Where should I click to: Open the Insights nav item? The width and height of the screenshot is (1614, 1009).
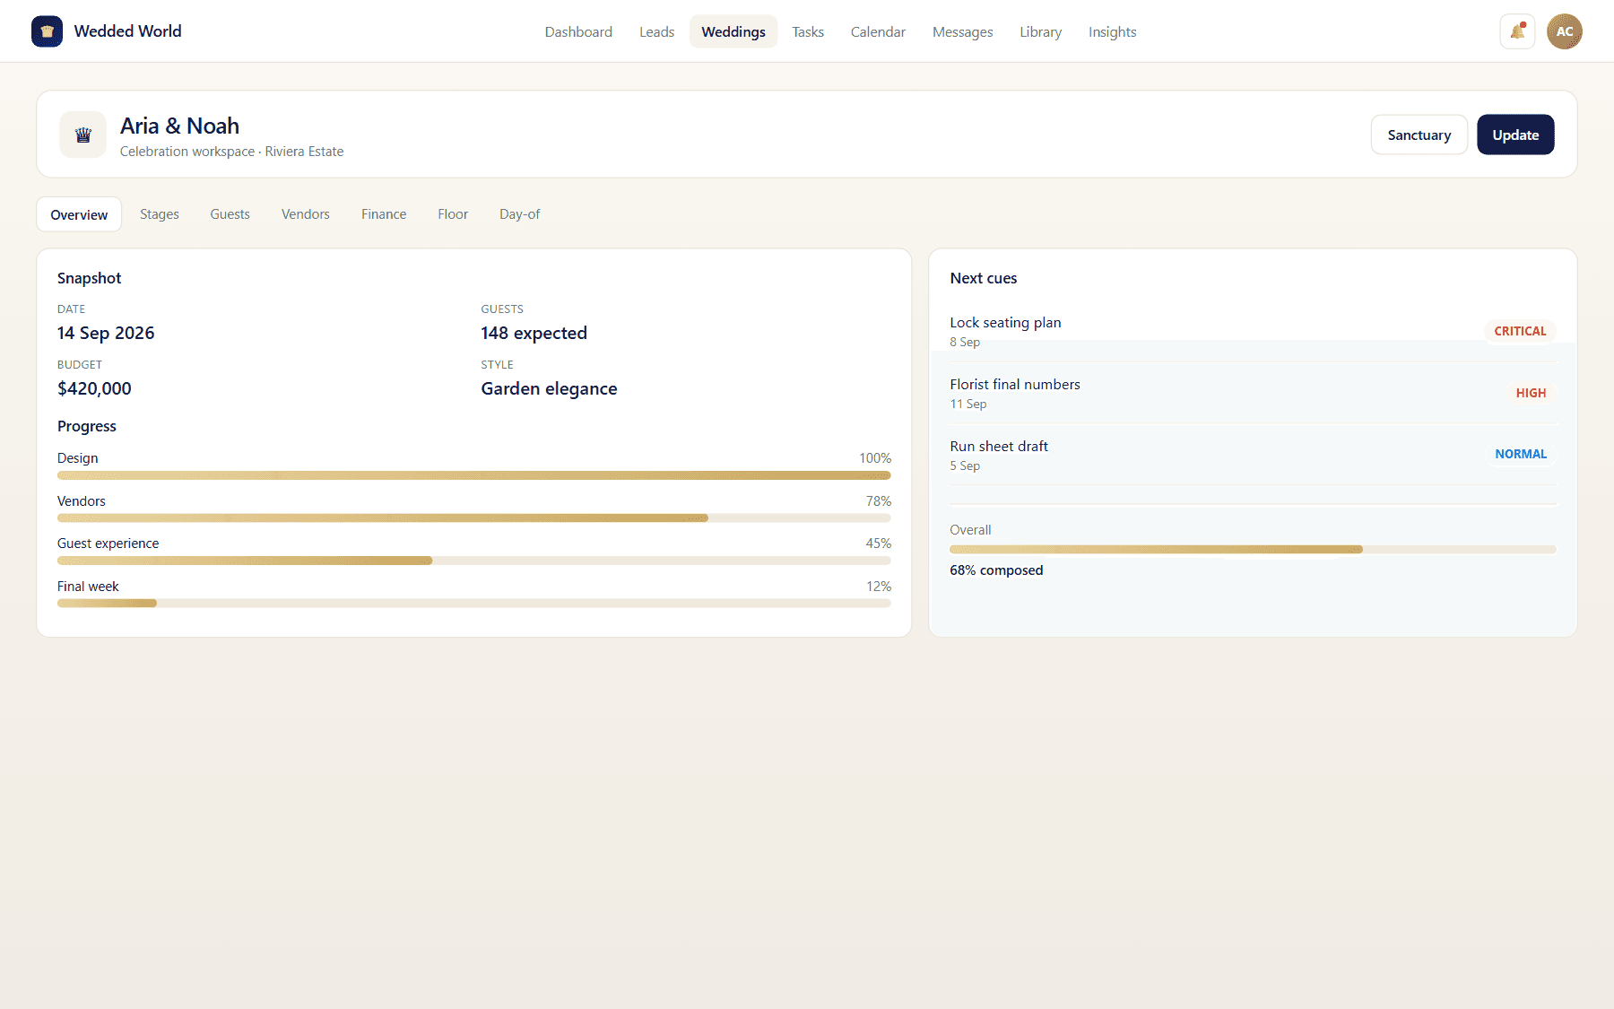tap(1112, 31)
